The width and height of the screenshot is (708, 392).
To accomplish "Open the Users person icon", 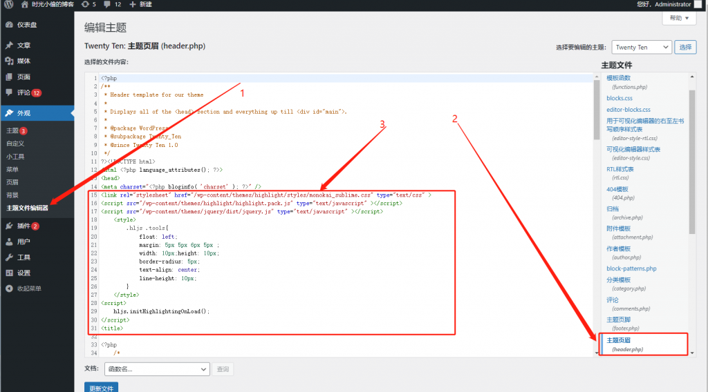I will click(x=9, y=242).
